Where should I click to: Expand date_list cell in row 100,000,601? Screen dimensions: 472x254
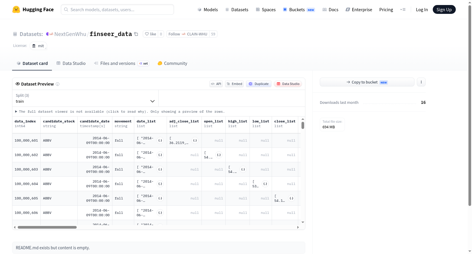coord(160,140)
